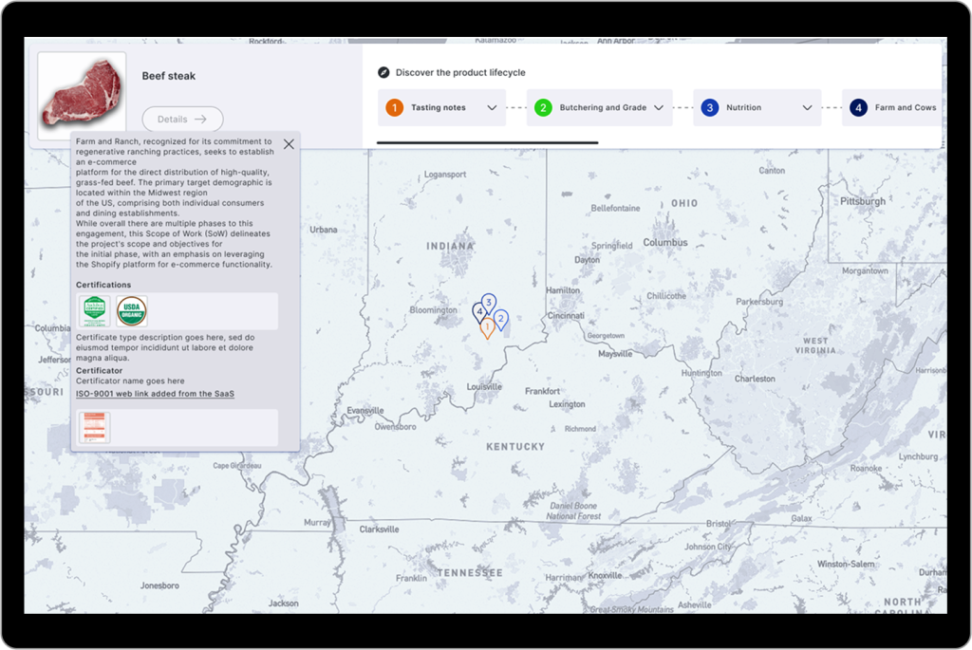Click the Clarksville label on the map
Image resolution: width=972 pixels, height=650 pixels.
[380, 529]
